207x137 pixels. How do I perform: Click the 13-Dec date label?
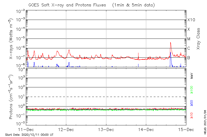(106, 129)
